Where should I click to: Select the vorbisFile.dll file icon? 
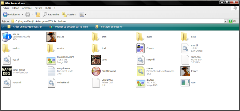51,83
